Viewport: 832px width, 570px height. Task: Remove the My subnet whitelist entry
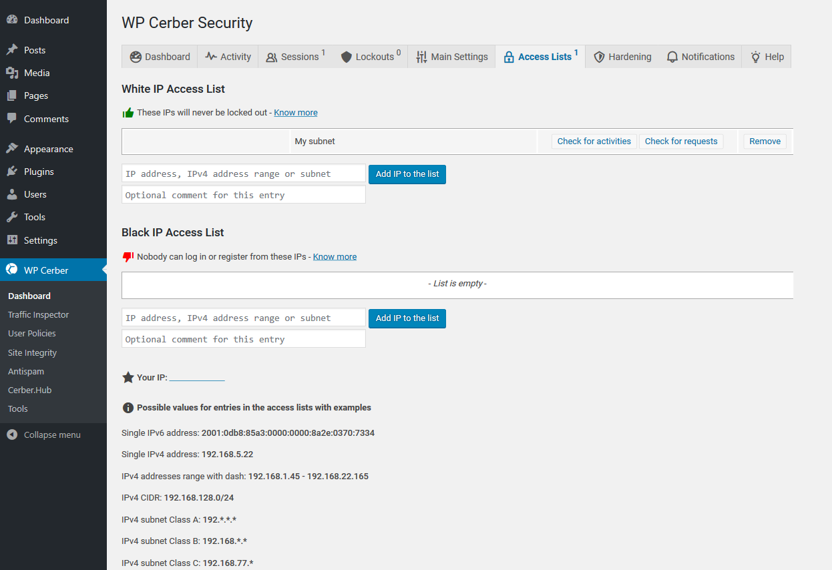click(764, 141)
